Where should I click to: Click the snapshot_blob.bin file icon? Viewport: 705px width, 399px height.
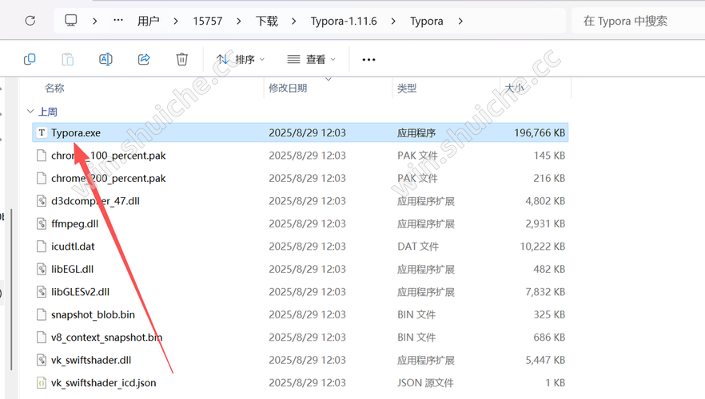point(42,314)
